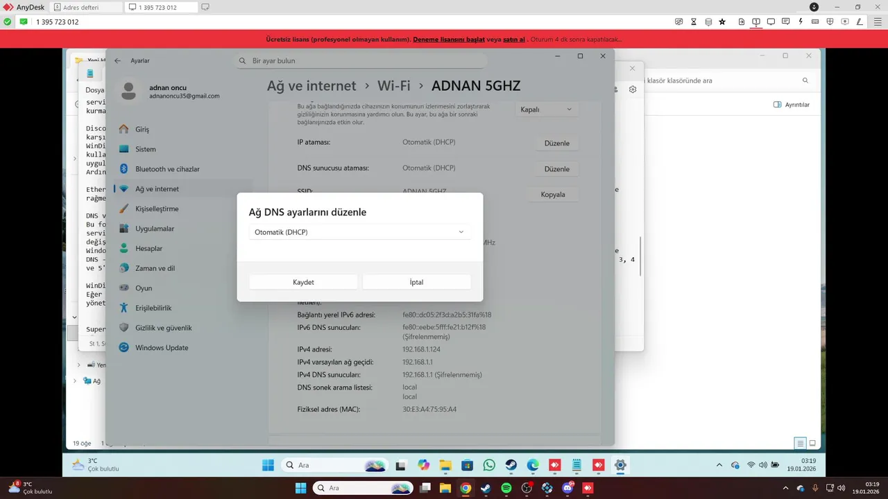Open Spotify in local taskbar

[x=506, y=488]
